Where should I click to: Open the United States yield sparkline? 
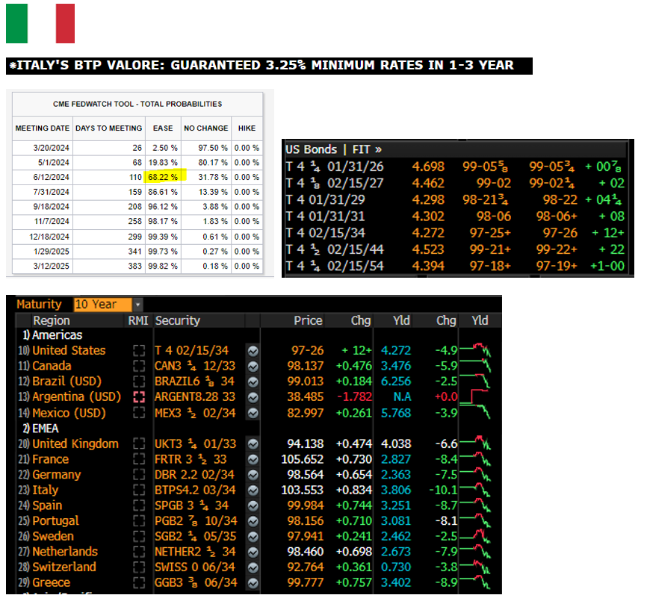[x=475, y=350]
